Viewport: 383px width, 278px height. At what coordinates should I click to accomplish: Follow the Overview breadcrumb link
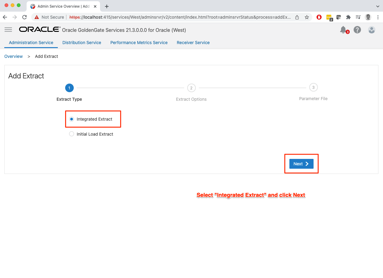tap(13, 56)
